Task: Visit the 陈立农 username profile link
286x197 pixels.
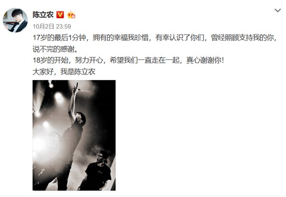Action: (x=43, y=15)
